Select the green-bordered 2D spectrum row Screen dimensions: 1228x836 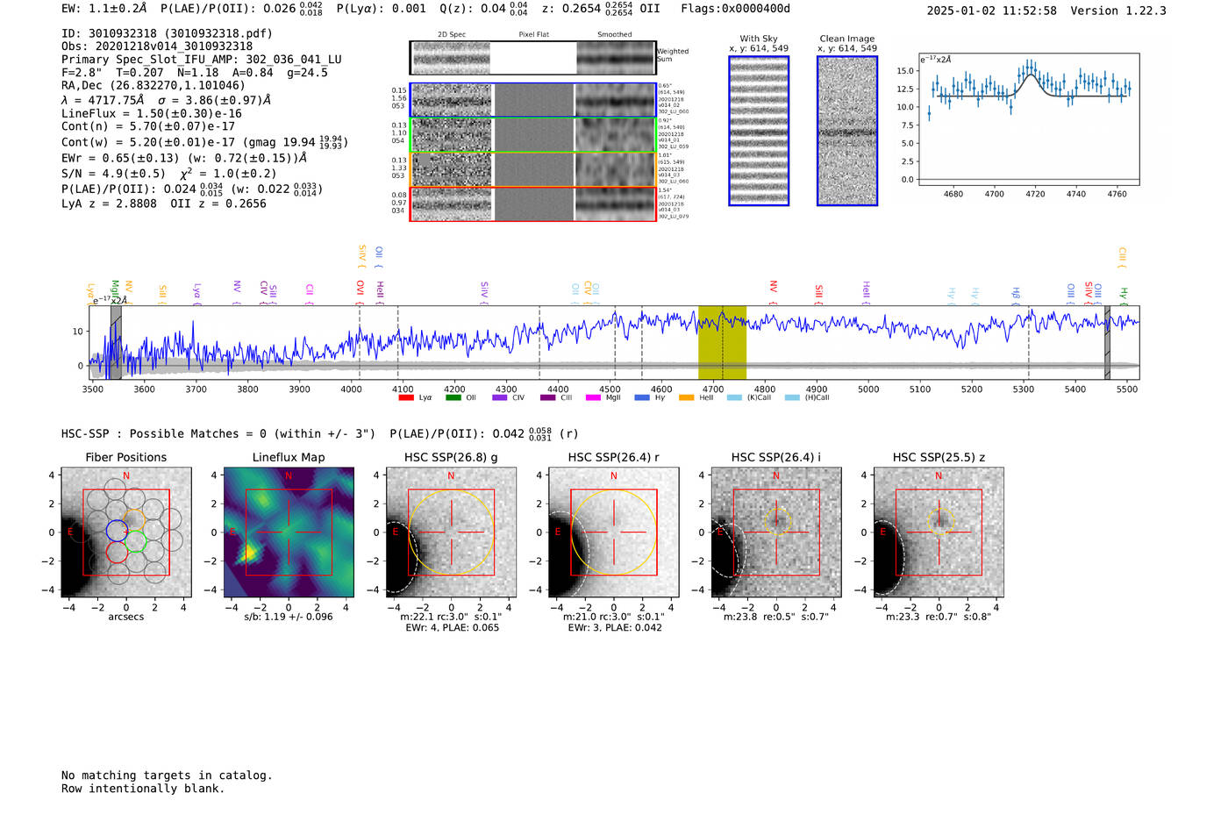pyautogui.click(x=533, y=135)
